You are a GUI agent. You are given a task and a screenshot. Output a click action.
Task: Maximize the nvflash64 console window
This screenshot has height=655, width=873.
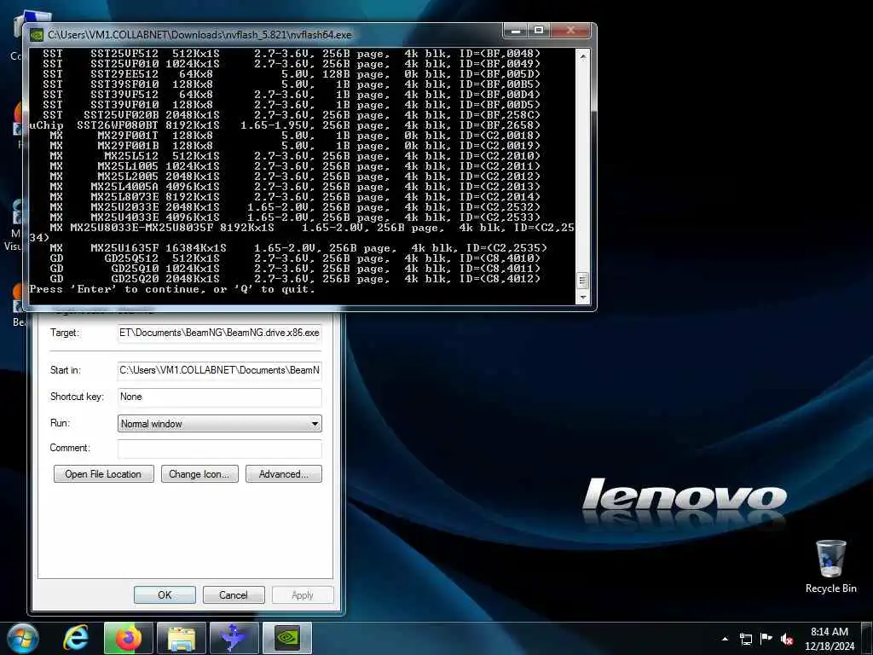click(x=539, y=31)
